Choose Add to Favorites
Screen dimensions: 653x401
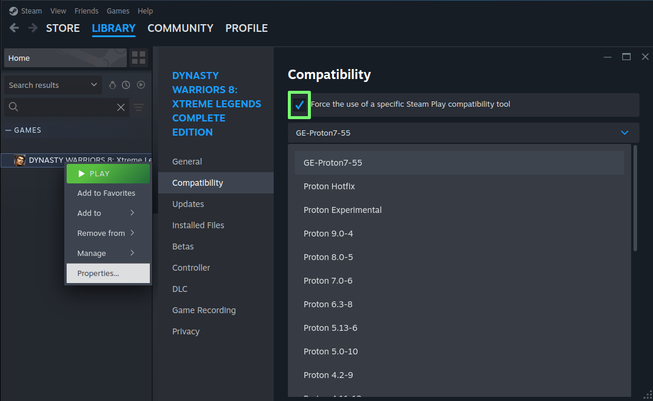click(108, 193)
